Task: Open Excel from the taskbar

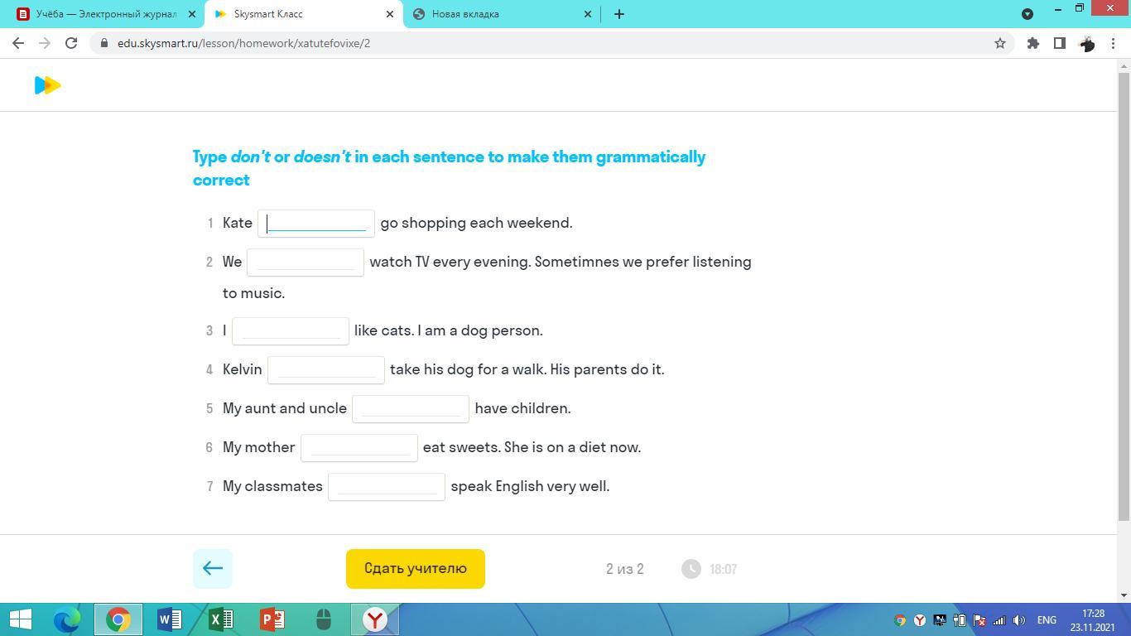Action: click(x=221, y=619)
